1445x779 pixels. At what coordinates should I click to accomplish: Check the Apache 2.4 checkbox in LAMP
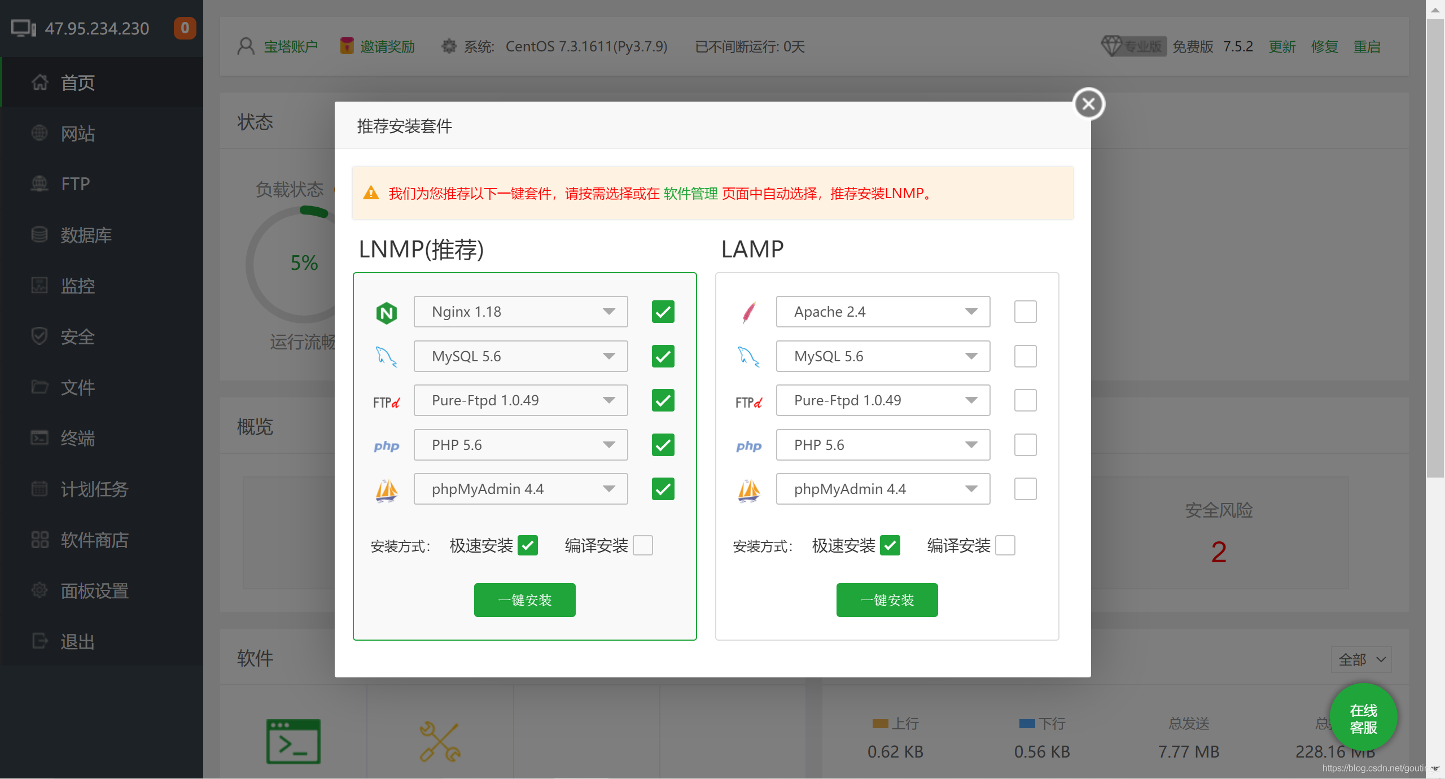pyautogui.click(x=1026, y=312)
